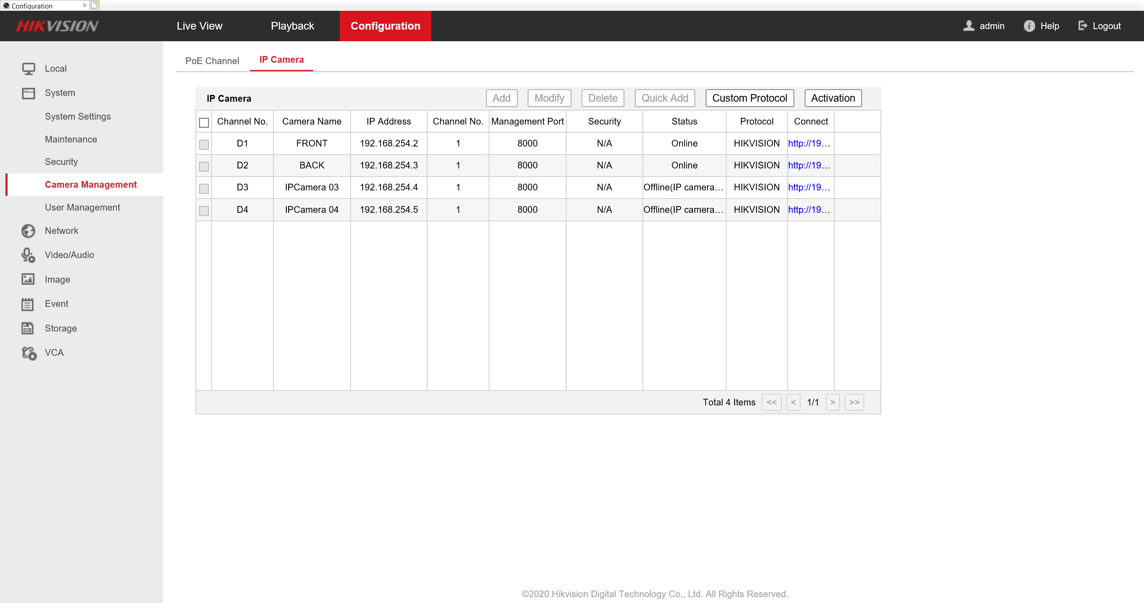The height and width of the screenshot is (603, 1144).
Task: Click the Local monitor icon in sidebar
Action: click(28, 69)
